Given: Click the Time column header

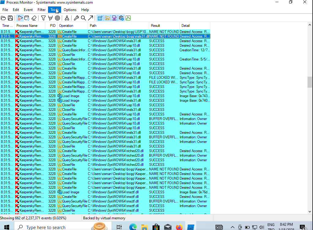Looking at the screenshot, I should coord(7,26).
